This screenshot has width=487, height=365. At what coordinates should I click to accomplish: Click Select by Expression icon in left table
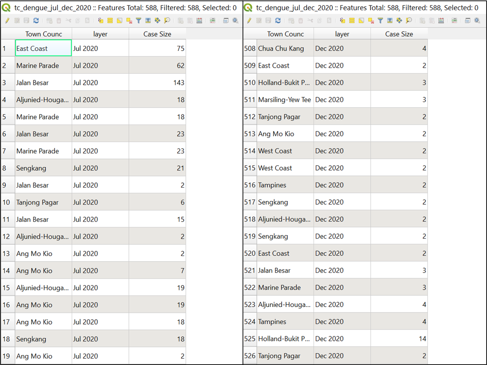click(100, 21)
